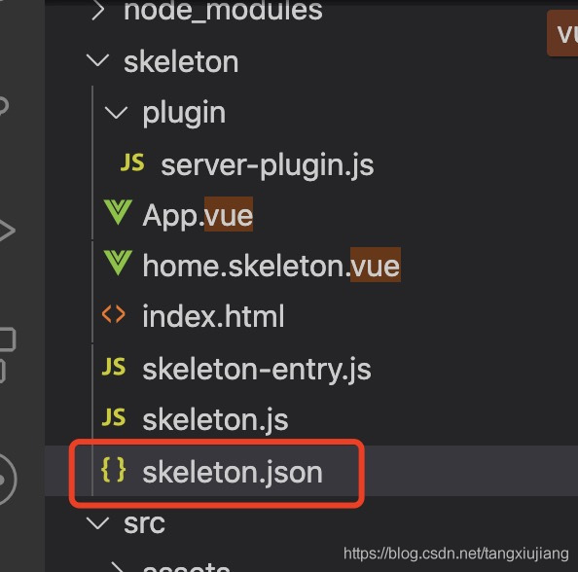Open the skeleton-entry.js file
Image resolution: width=578 pixels, height=572 pixels.
point(257,370)
